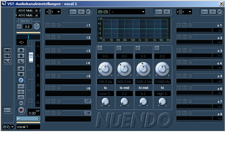Activate the hi EQ band

[157, 48]
